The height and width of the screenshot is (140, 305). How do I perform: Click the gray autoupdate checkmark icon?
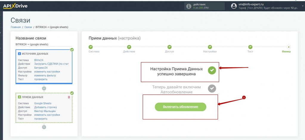212,88
